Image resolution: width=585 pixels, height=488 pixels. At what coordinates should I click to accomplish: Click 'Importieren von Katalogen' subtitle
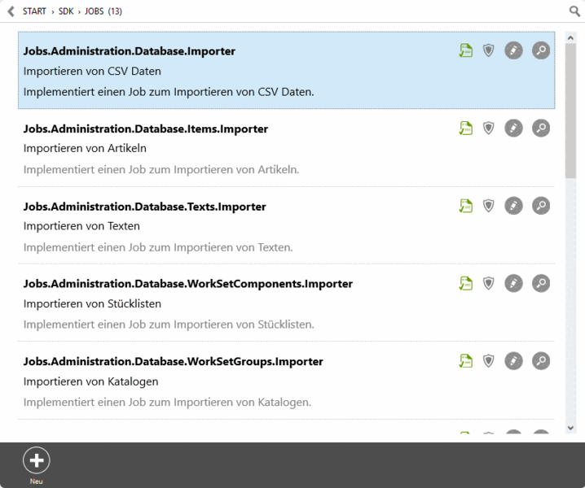click(x=90, y=381)
